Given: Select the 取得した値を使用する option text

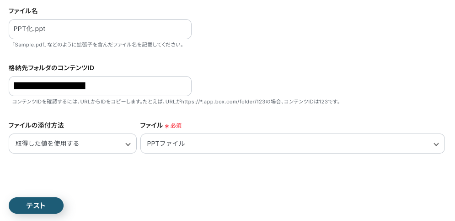Looking at the screenshot, I should coord(47,144).
